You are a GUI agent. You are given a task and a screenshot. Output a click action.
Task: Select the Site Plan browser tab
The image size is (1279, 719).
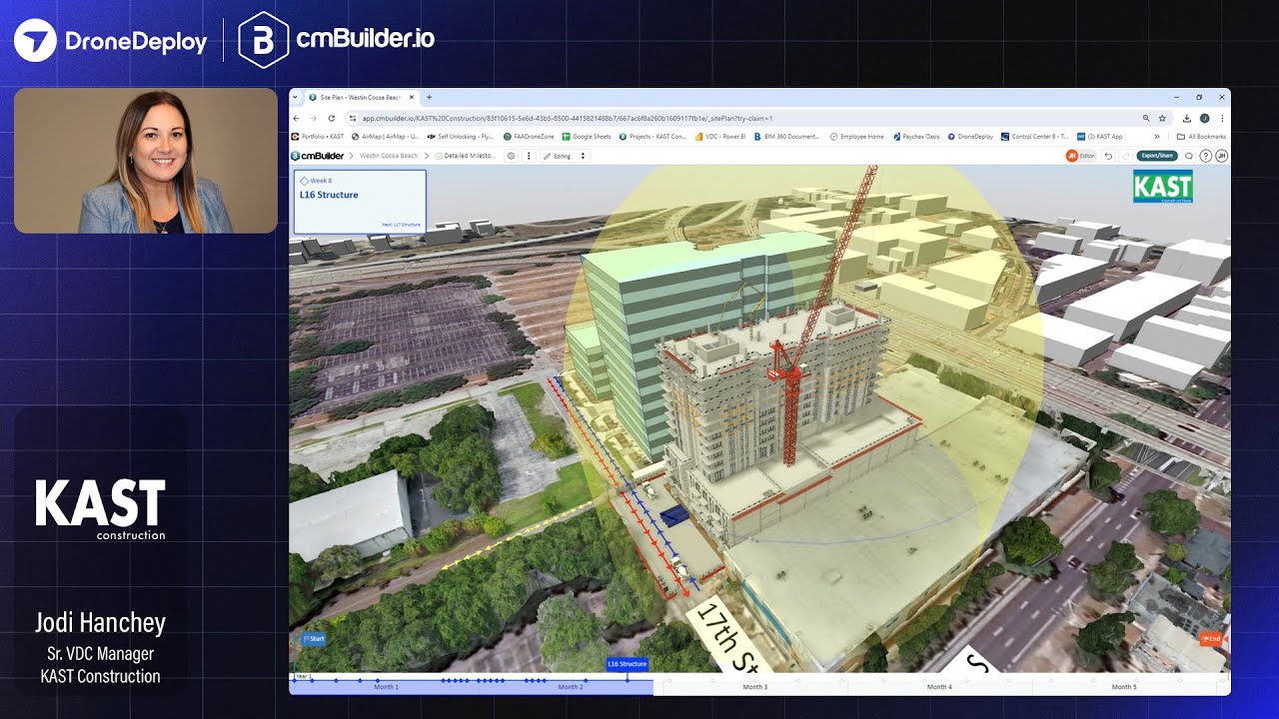pyautogui.click(x=361, y=98)
